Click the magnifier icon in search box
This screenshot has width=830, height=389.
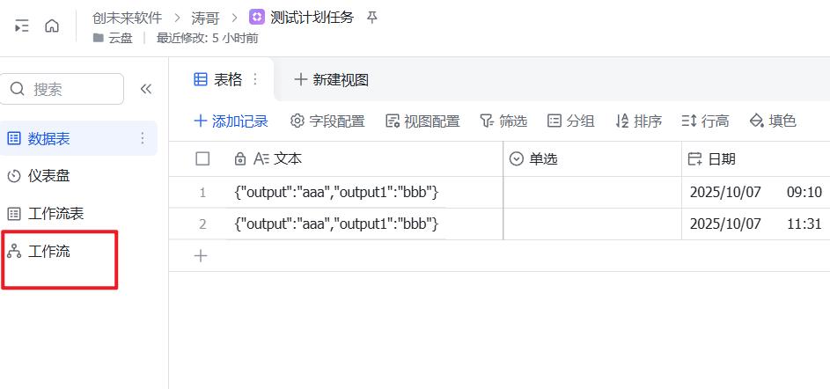[18, 88]
